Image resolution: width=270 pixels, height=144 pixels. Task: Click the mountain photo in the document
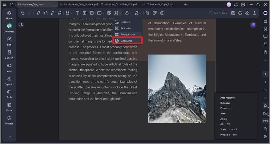click(x=177, y=89)
